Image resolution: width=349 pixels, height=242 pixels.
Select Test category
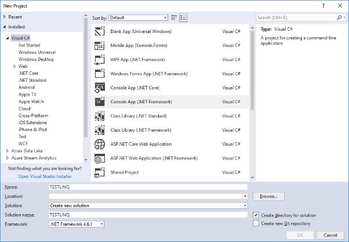(22, 136)
